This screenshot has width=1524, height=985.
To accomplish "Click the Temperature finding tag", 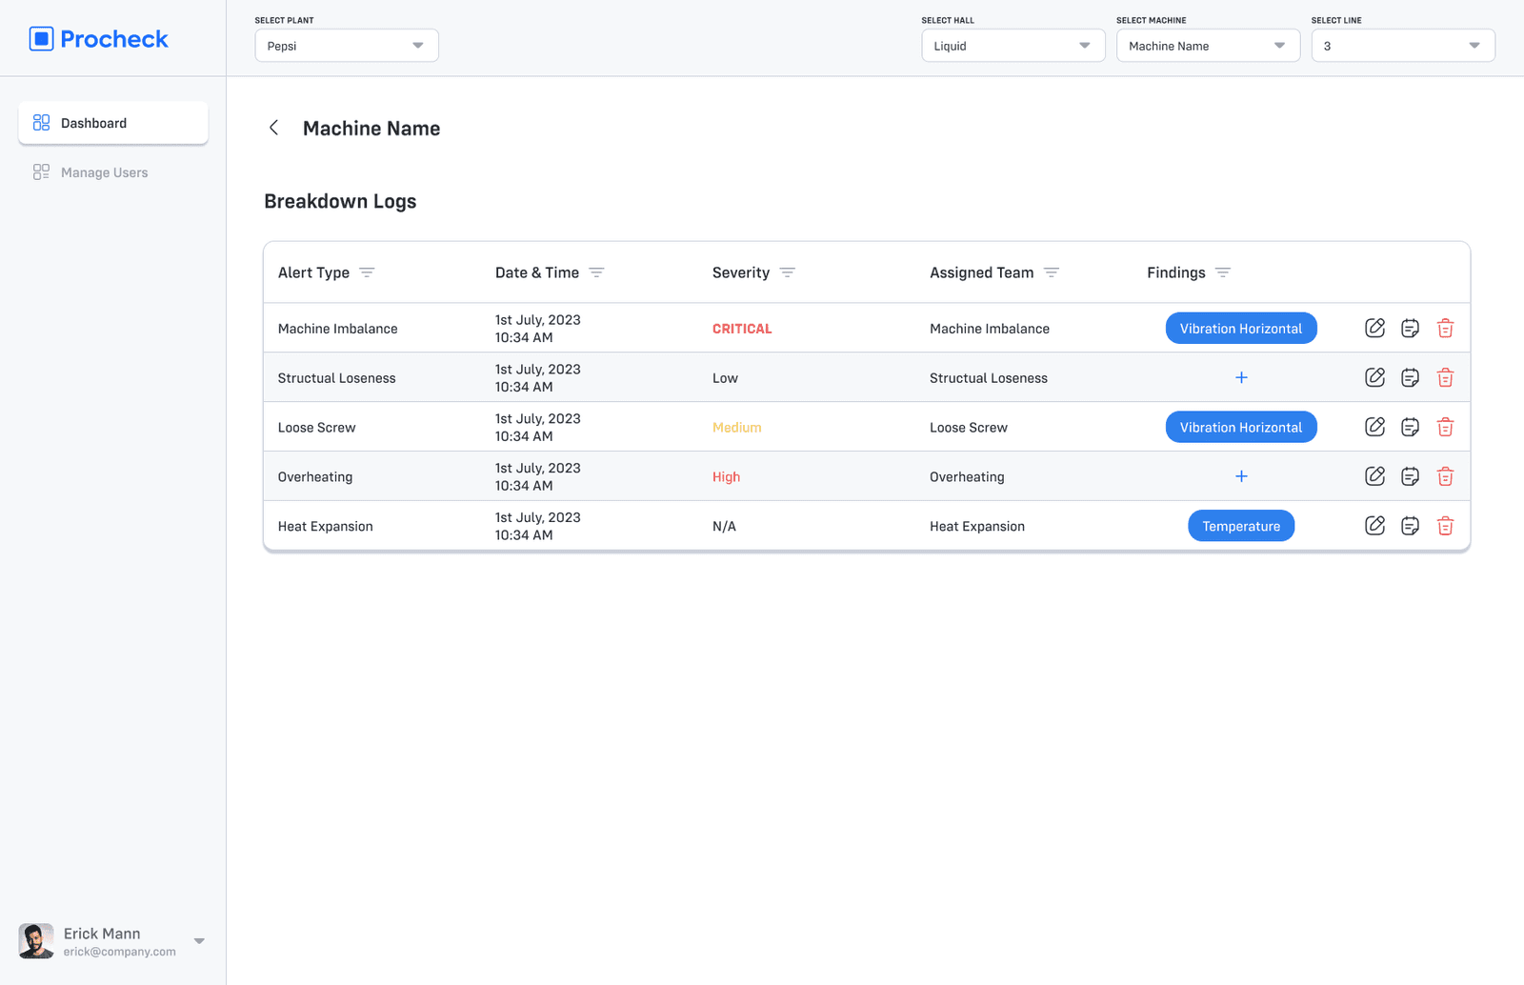I will (1241, 526).
